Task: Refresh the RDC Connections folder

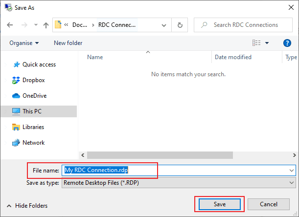Action: coord(180,25)
